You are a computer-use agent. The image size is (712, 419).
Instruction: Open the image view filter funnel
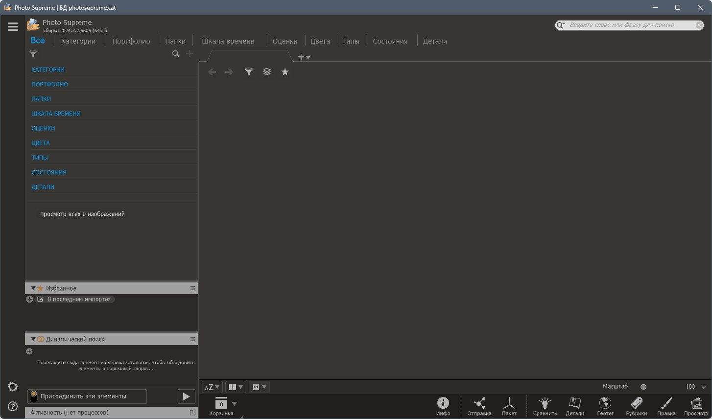click(x=249, y=72)
